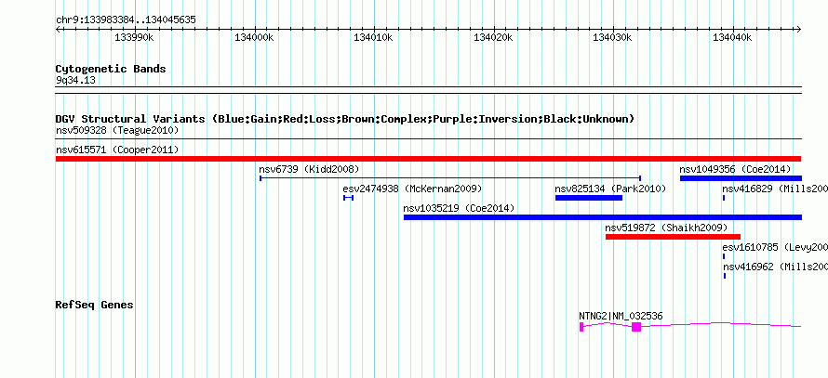Click the blue nsv1049356 gain bar
This screenshot has height=378, width=828.
(741, 178)
